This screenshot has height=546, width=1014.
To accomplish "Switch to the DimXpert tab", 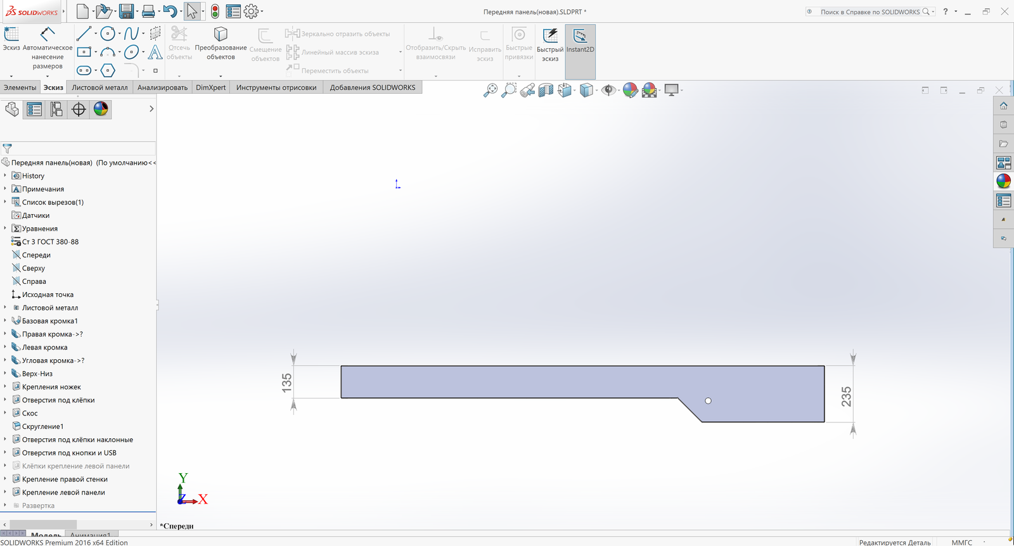I will (x=210, y=87).
